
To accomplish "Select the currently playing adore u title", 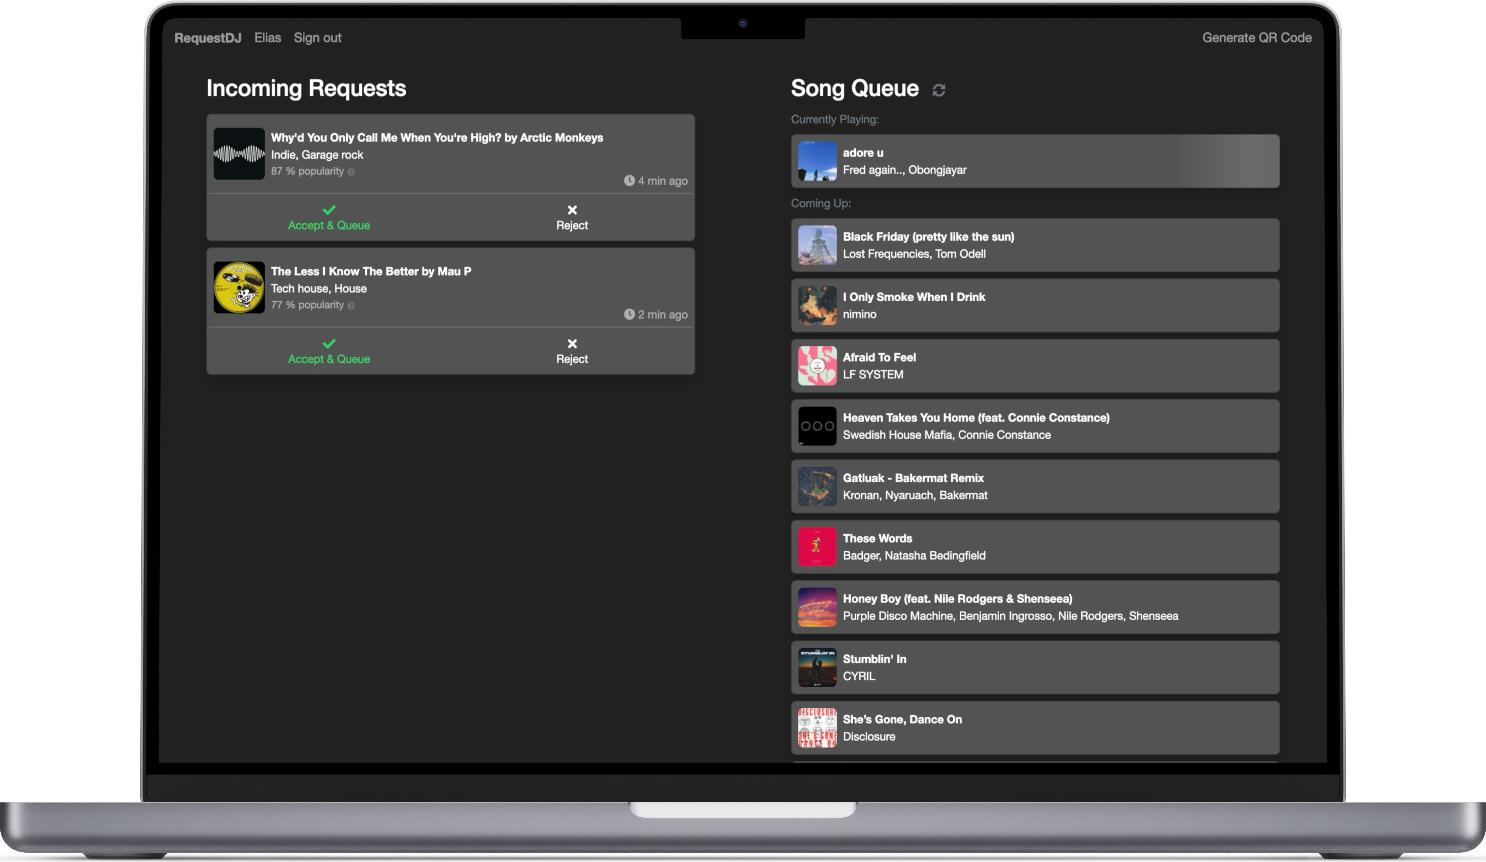I will pos(863,153).
